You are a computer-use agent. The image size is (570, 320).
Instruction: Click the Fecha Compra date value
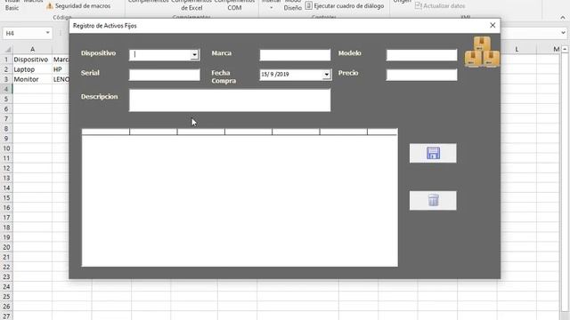tap(275, 75)
